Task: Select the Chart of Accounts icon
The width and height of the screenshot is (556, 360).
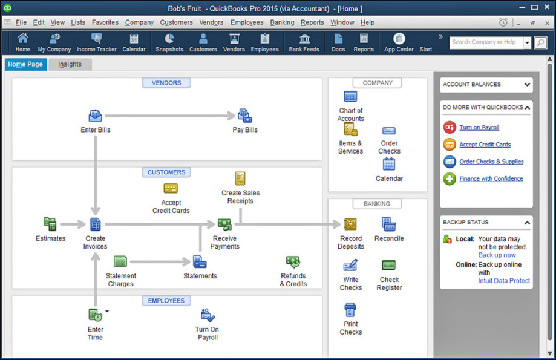Action: click(350, 96)
